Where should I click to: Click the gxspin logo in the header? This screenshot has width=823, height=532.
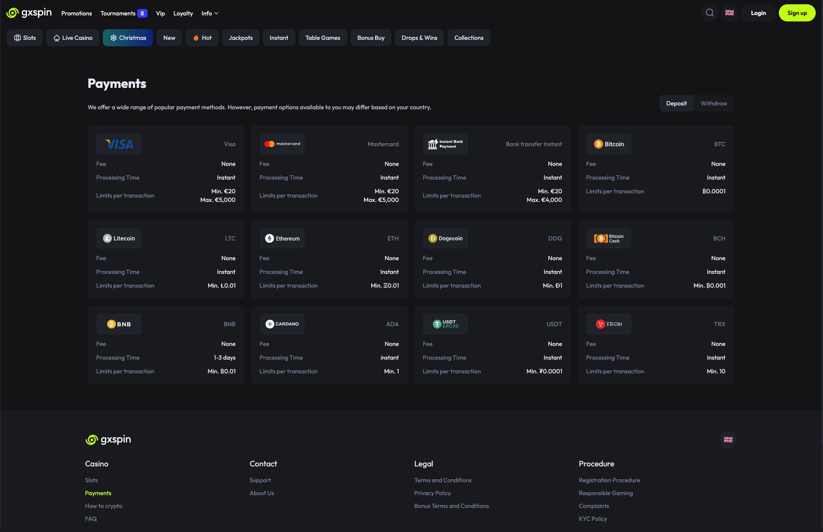[x=28, y=13]
